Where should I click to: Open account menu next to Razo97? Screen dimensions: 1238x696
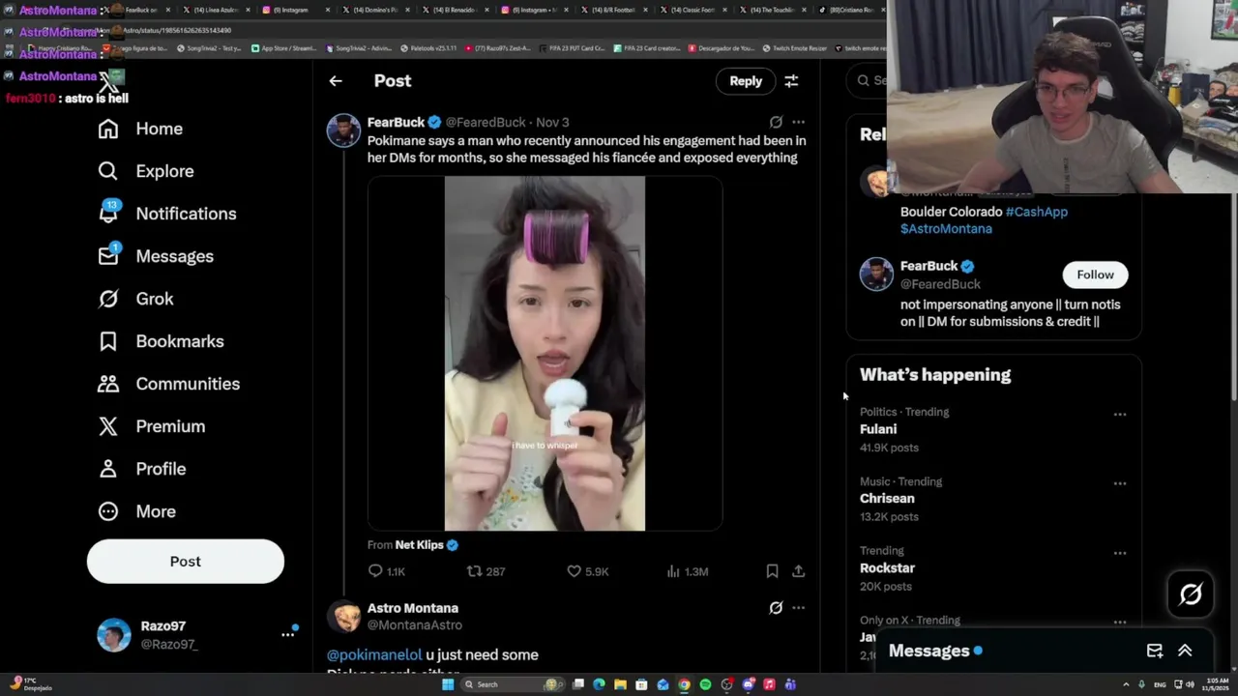(287, 634)
